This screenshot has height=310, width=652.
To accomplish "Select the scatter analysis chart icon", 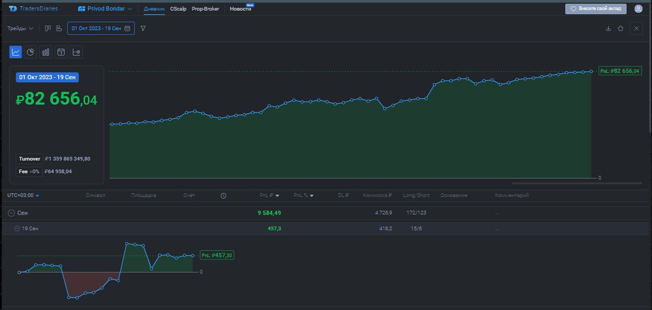I will click(77, 52).
